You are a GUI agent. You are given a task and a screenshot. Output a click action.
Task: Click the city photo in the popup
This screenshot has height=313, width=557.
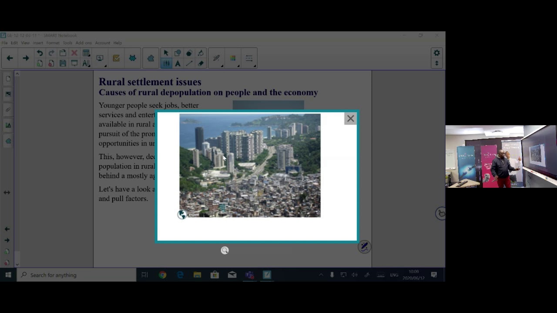(250, 165)
